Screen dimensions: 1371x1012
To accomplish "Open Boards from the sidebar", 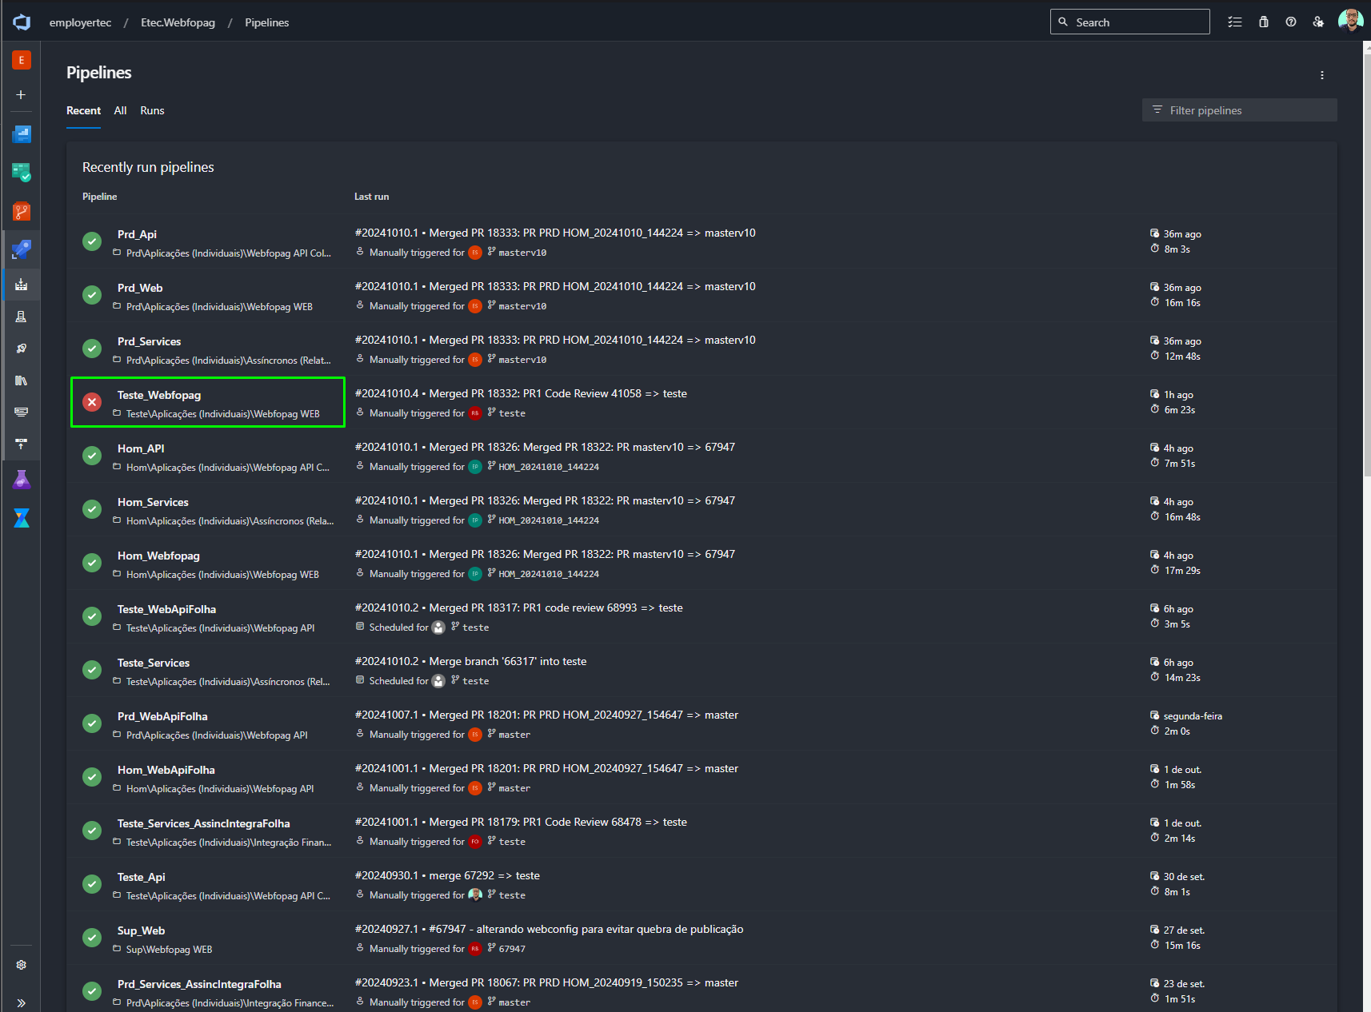I will point(22,173).
